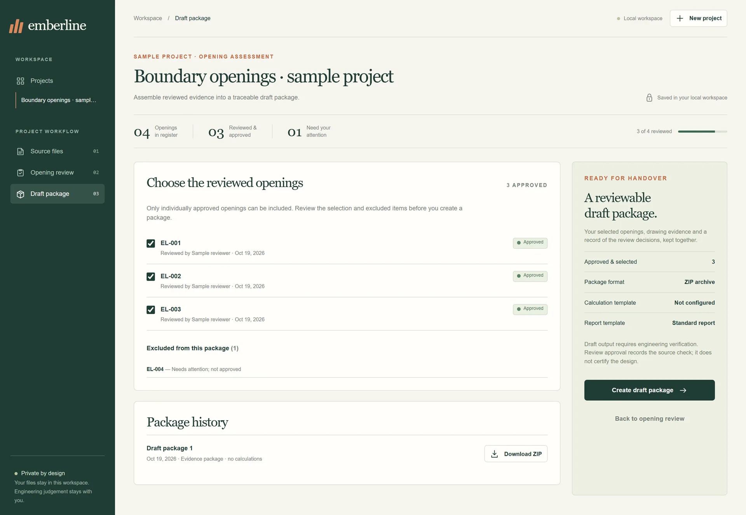
Task: Click the Saved in your local workspace text
Action: 692,98
